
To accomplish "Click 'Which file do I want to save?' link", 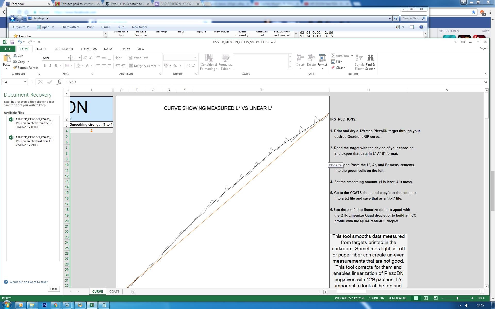I will tap(28, 282).
